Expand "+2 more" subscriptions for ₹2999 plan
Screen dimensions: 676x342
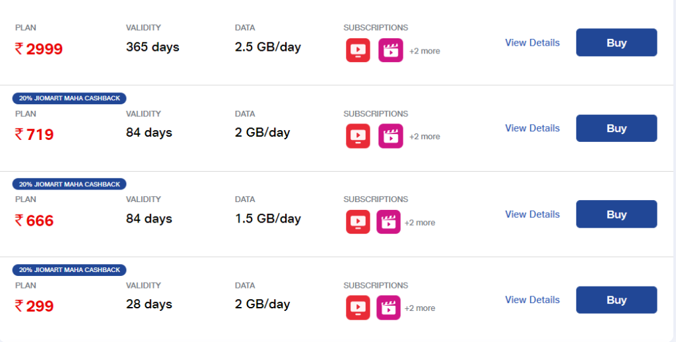click(x=424, y=51)
